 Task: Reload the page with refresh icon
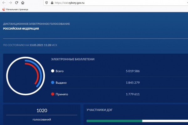[x=17, y=2]
